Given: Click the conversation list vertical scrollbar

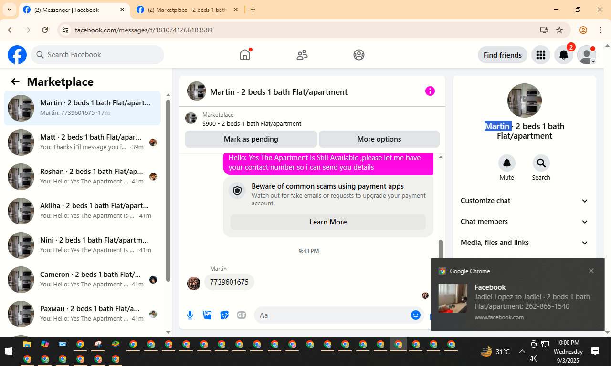Looking at the screenshot, I should coord(168,191).
